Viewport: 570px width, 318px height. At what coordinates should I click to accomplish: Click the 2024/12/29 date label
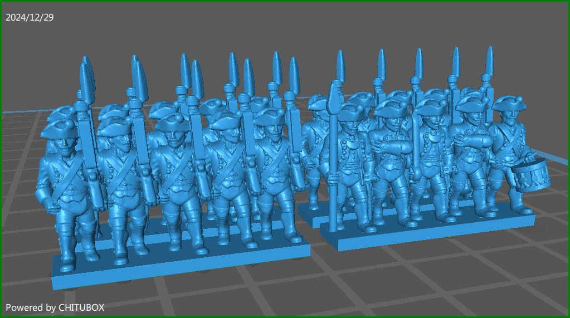click(x=30, y=17)
